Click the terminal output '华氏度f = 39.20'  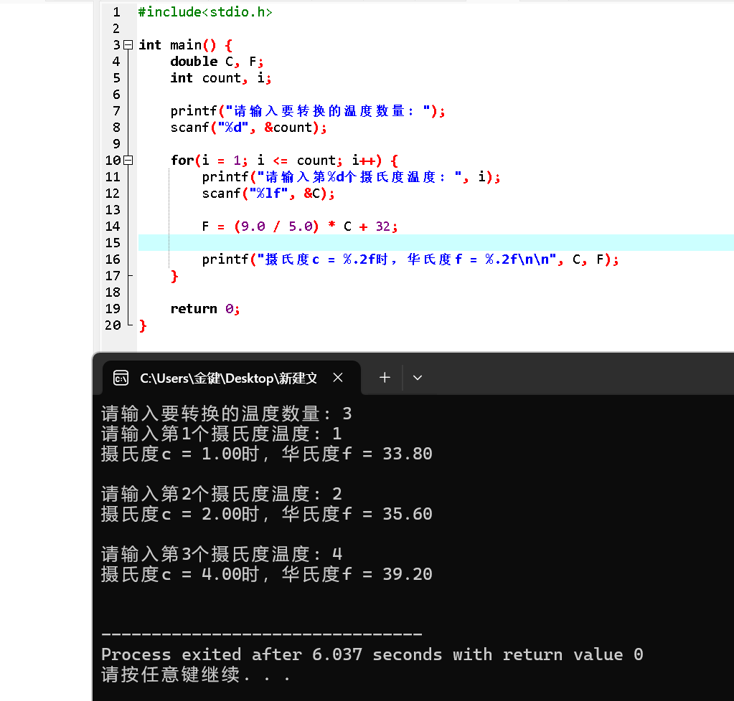click(x=357, y=574)
